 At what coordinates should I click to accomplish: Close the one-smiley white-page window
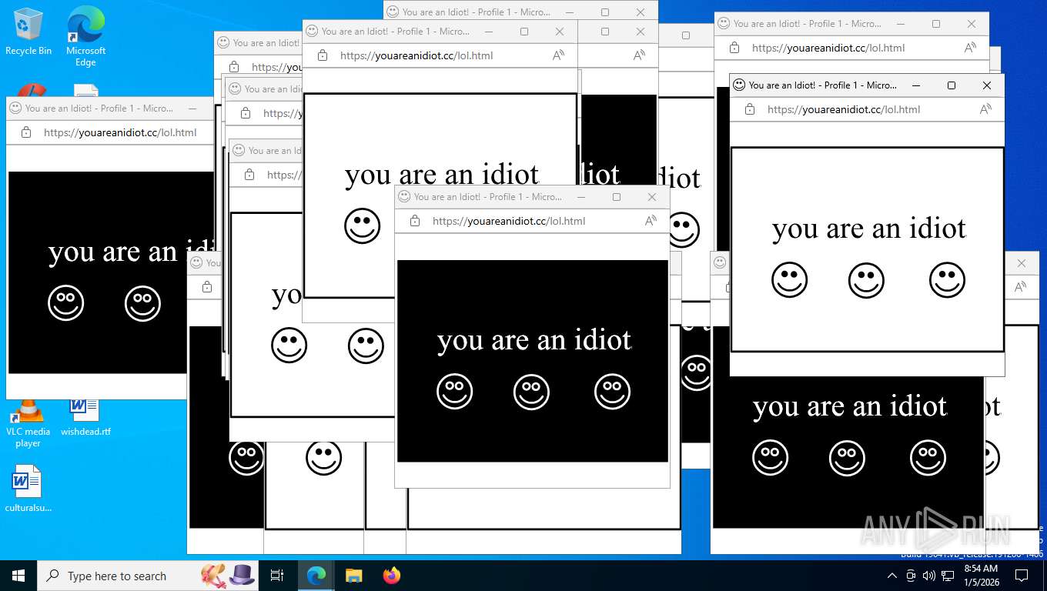click(560, 32)
